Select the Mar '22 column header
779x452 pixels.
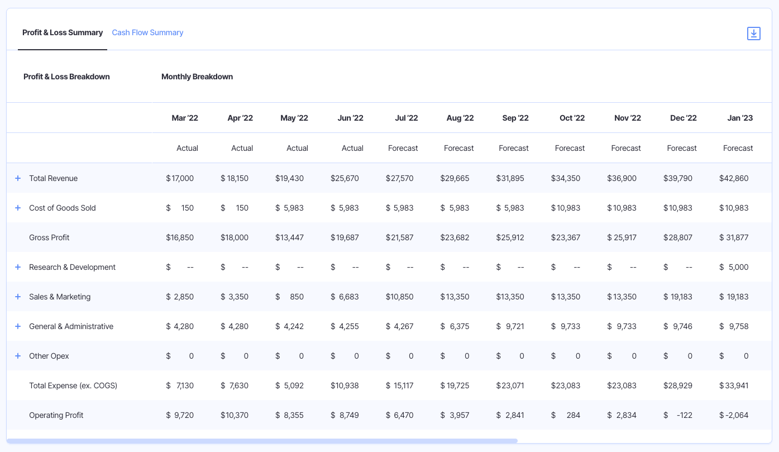click(185, 117)
